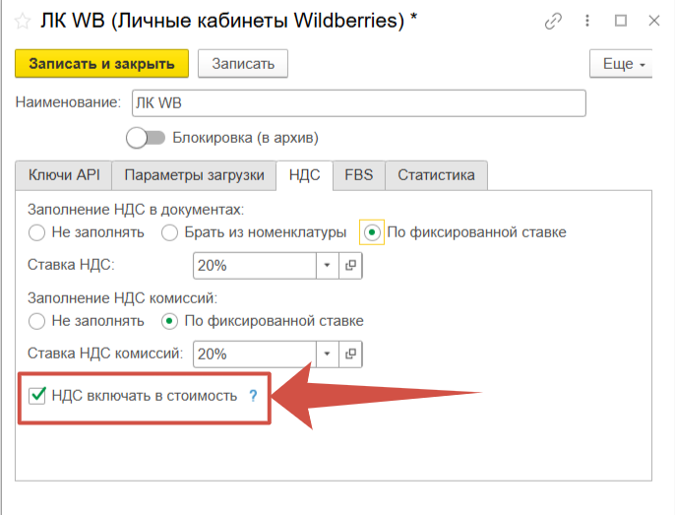Open selected Ставка НДС комиссий value icon
The height and width of the screenshot is (515, 675).
point(349,354)
